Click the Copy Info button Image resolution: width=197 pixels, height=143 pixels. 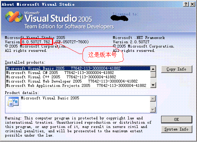177,69
